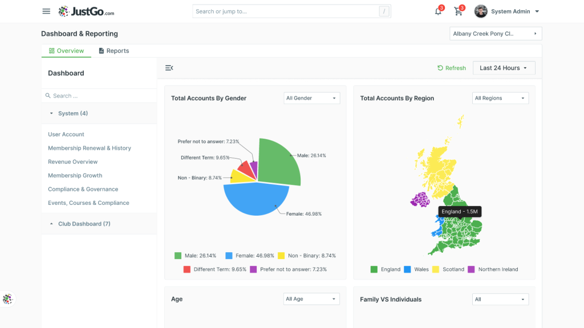Open the hamburger navigation menu

46,11
